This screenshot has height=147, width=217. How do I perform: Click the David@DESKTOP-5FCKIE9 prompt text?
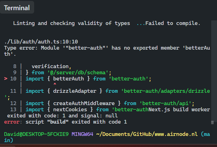36,134
